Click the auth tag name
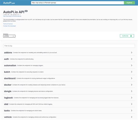This screenshot has height=120, width=138. click(6, 59)
